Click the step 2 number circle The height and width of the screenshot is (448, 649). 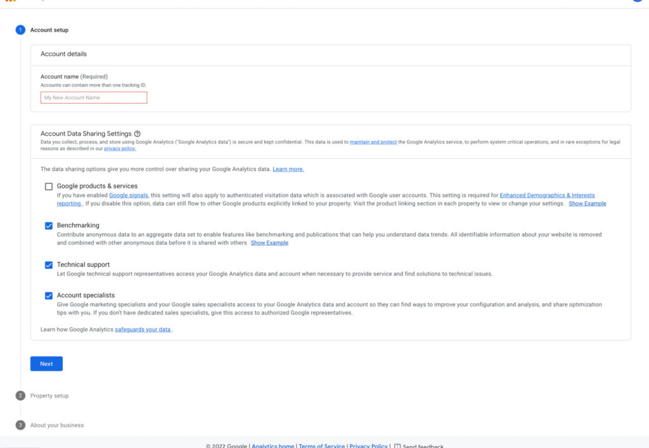[20, 395]
